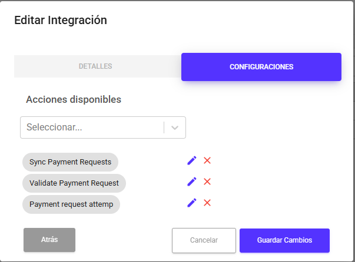Go back with the Atrás button
This screenshot has width=355, height=262.
coord(49,240)
